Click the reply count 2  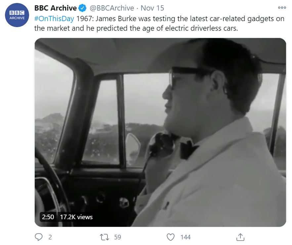[x=50, y=237]
